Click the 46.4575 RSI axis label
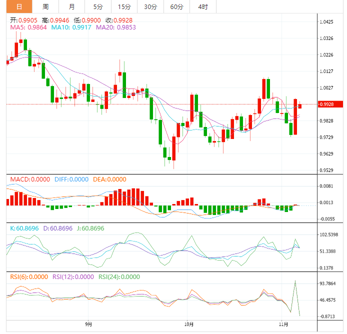This screenshot has width=347, height=334. pos(327,300)
